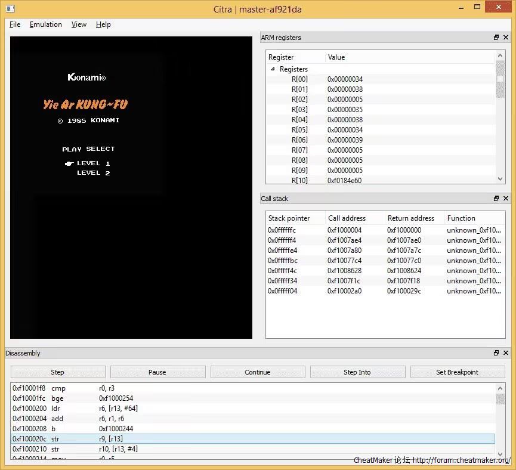Collapse the Registers tree node

pos(273,69)
